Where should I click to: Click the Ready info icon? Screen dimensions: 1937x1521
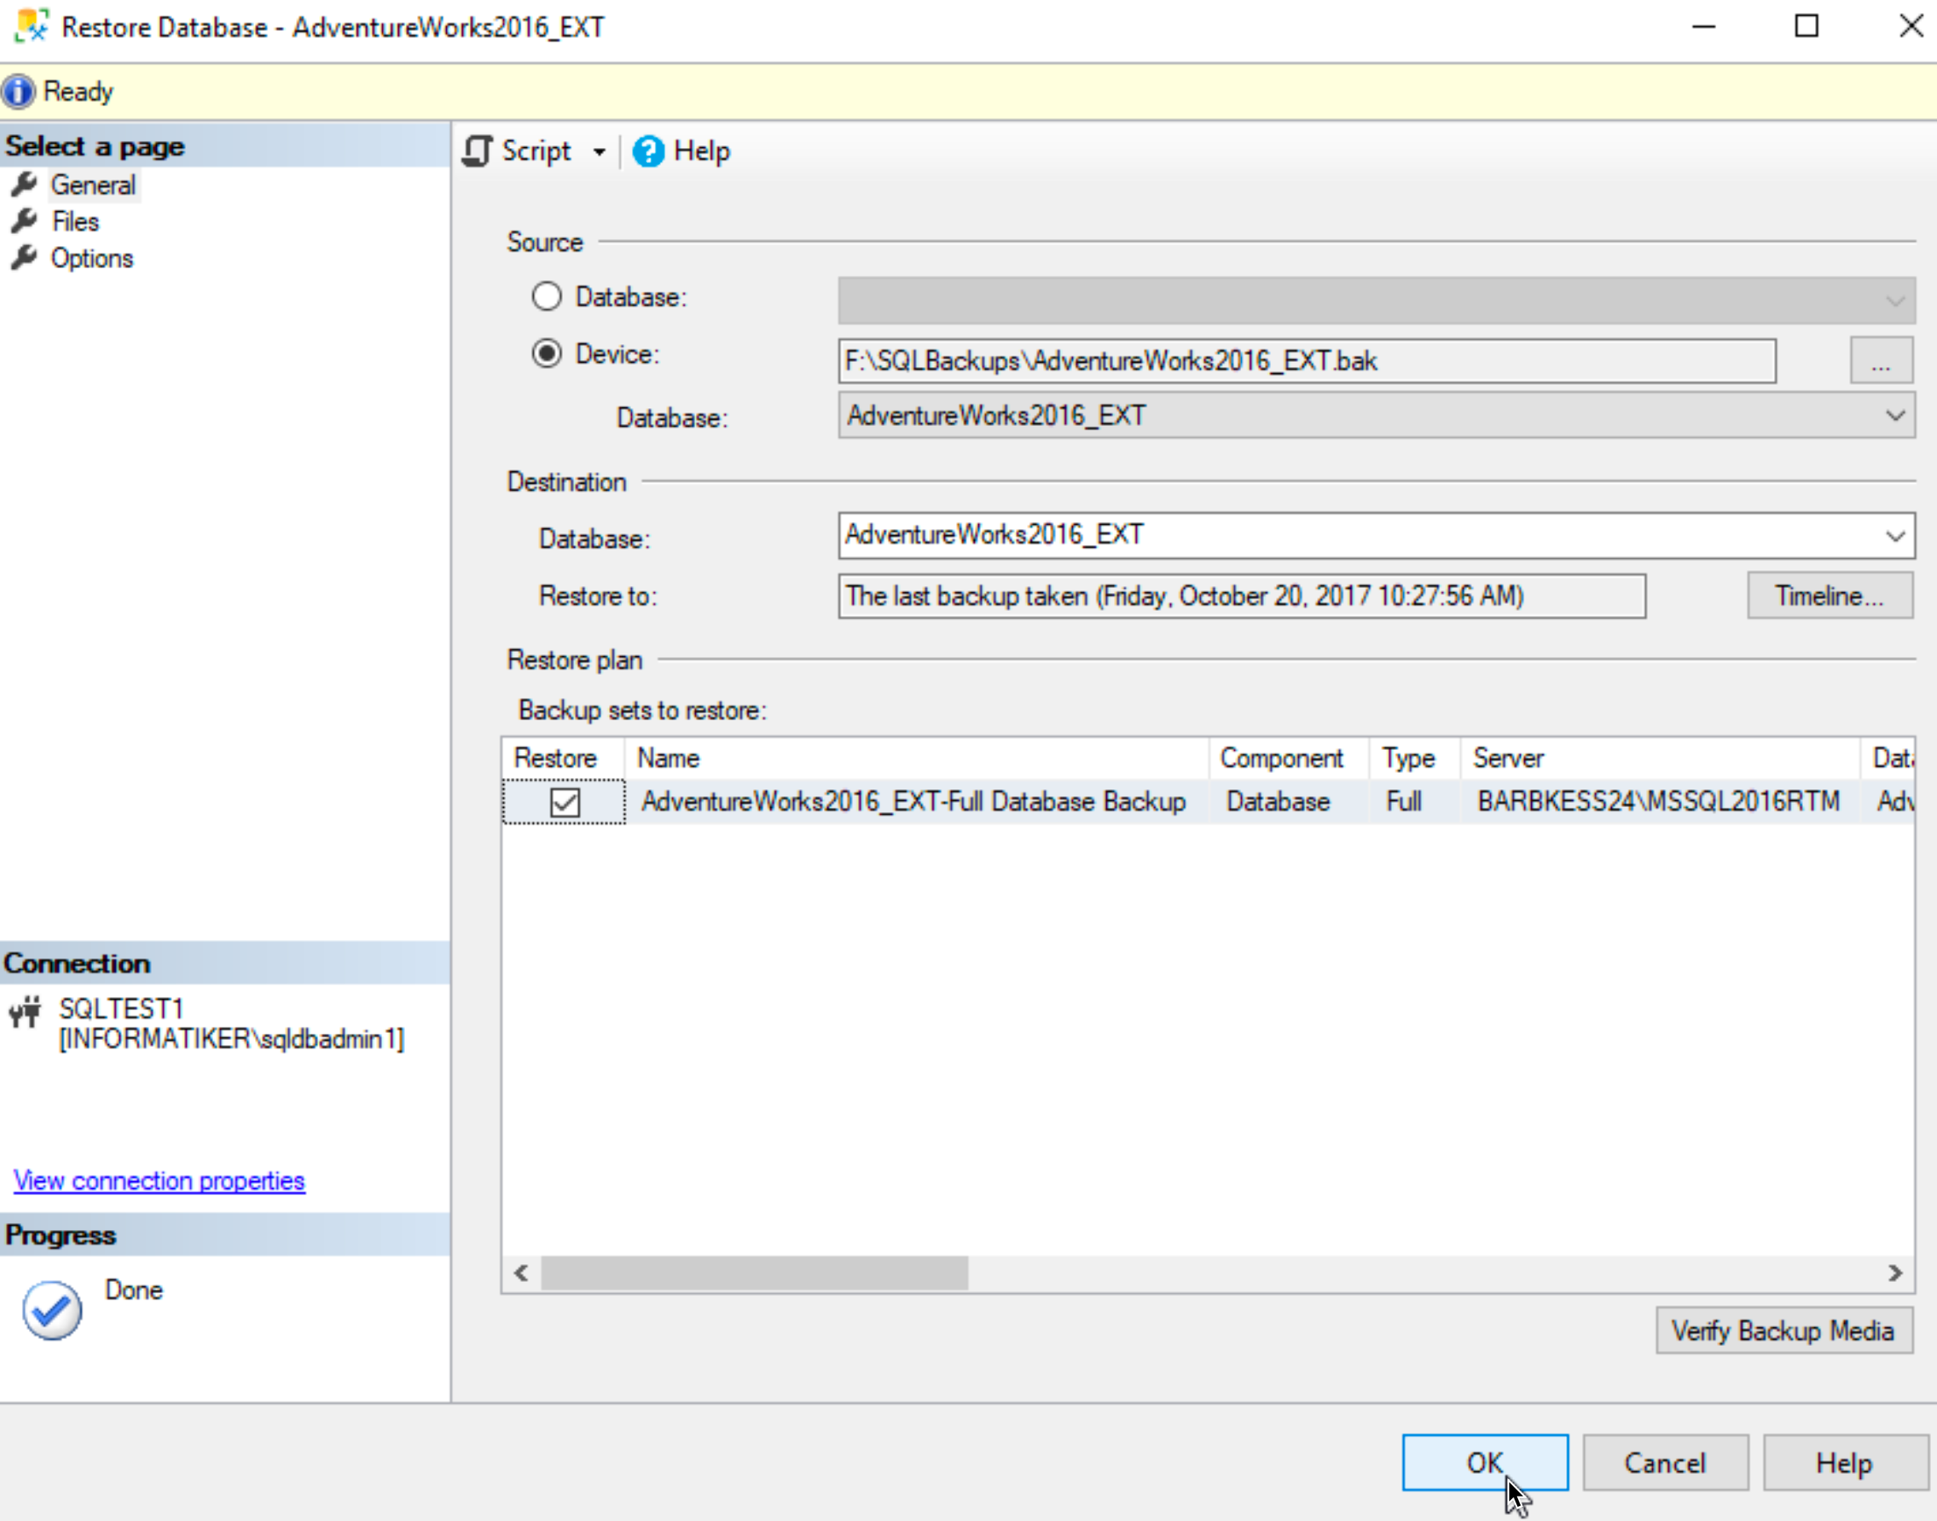click(x=18, y=91)
